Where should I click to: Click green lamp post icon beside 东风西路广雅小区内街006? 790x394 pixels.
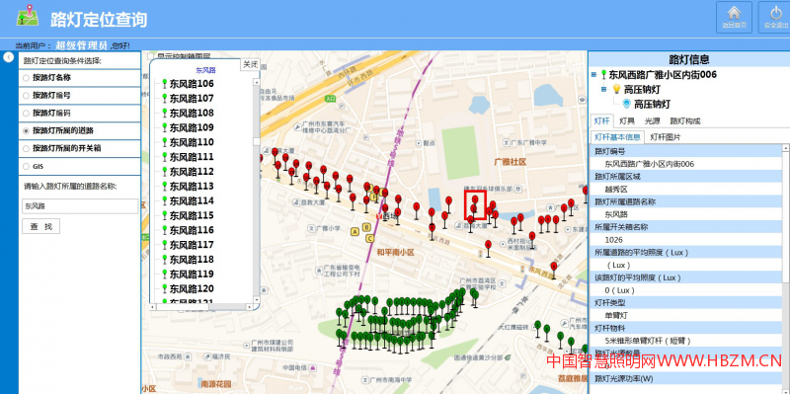coord(603,75)
